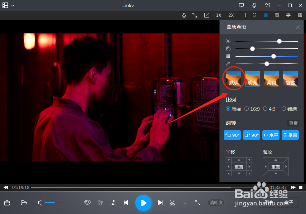Rotate video 90° counterclockwise

click(232, 135)
